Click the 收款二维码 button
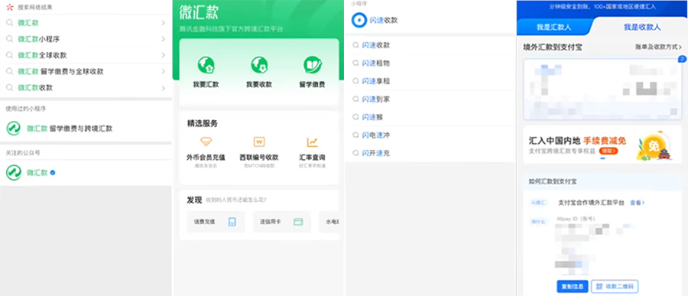688x296 pixels. point(615,286)
